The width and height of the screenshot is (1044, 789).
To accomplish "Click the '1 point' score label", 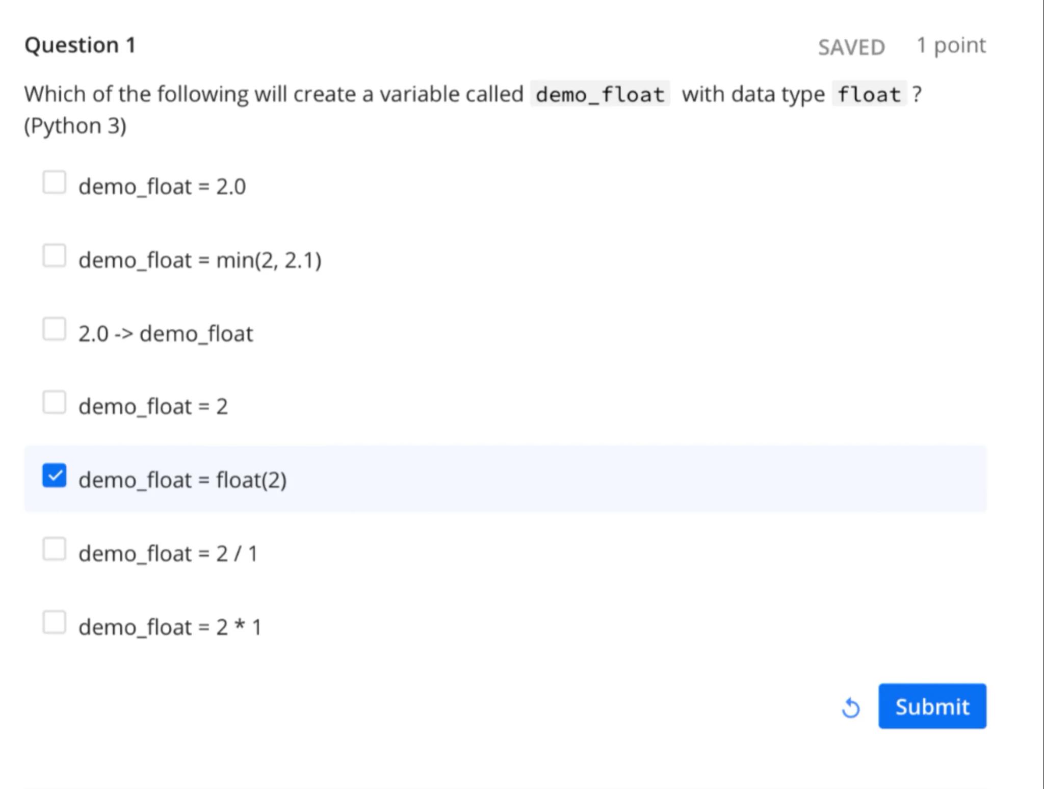I will pyautogui.click(x=951, y=45).
